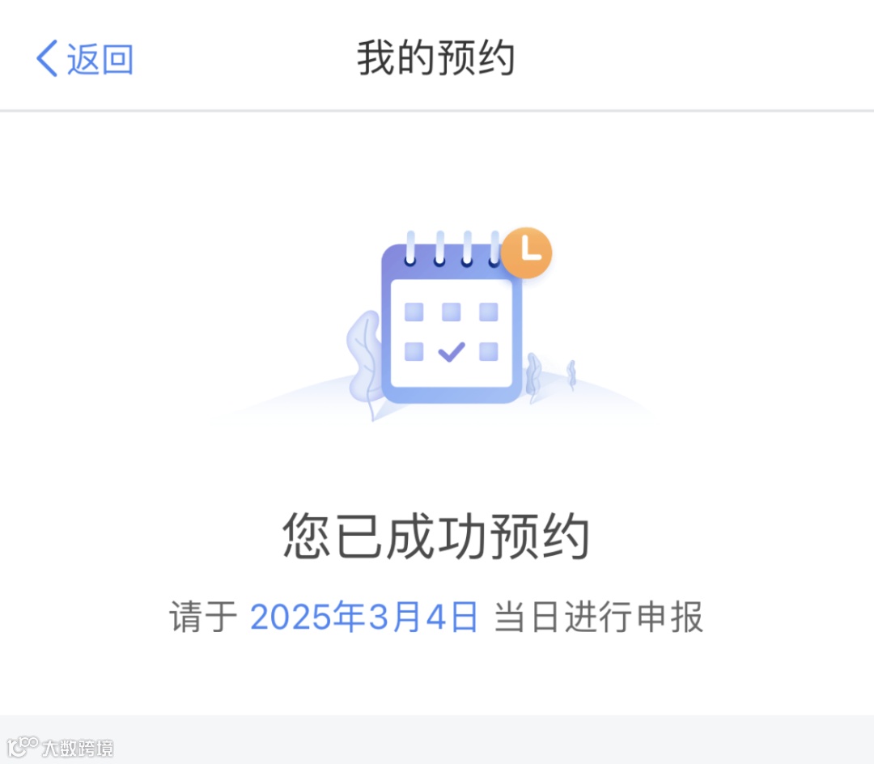Click the small plant right of calendar
This screenshot has width=874, height=764.
coord(571,373)
